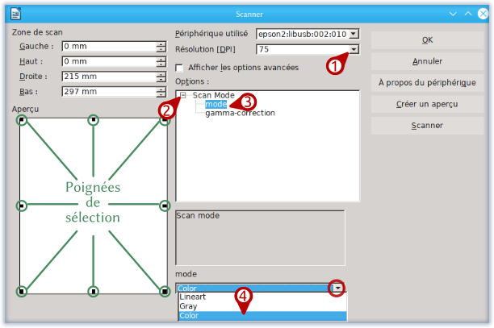Open the 'Résolution [DPI]' dropdown
This screenshot has height=328, width=494.
[x=354, y=50]
